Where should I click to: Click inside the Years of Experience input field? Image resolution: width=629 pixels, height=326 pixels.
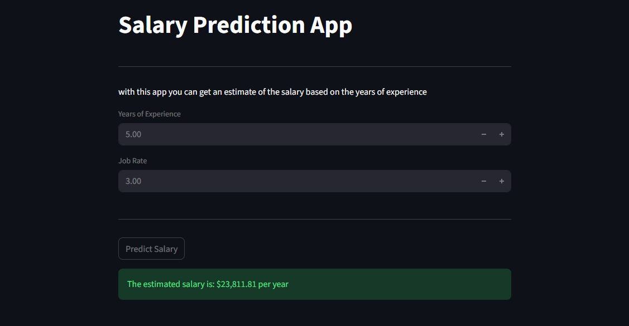tap(279, 134)
